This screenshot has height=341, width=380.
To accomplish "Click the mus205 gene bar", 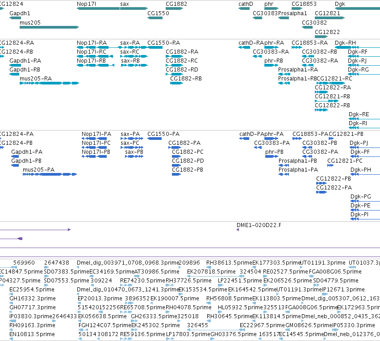I will tap(49, 27).
